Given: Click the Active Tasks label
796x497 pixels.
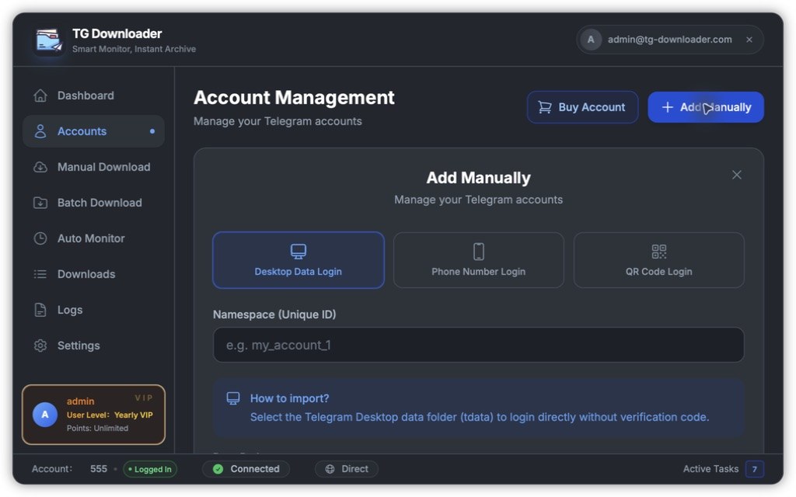Looking at the screenshot, I should point(710,469).
